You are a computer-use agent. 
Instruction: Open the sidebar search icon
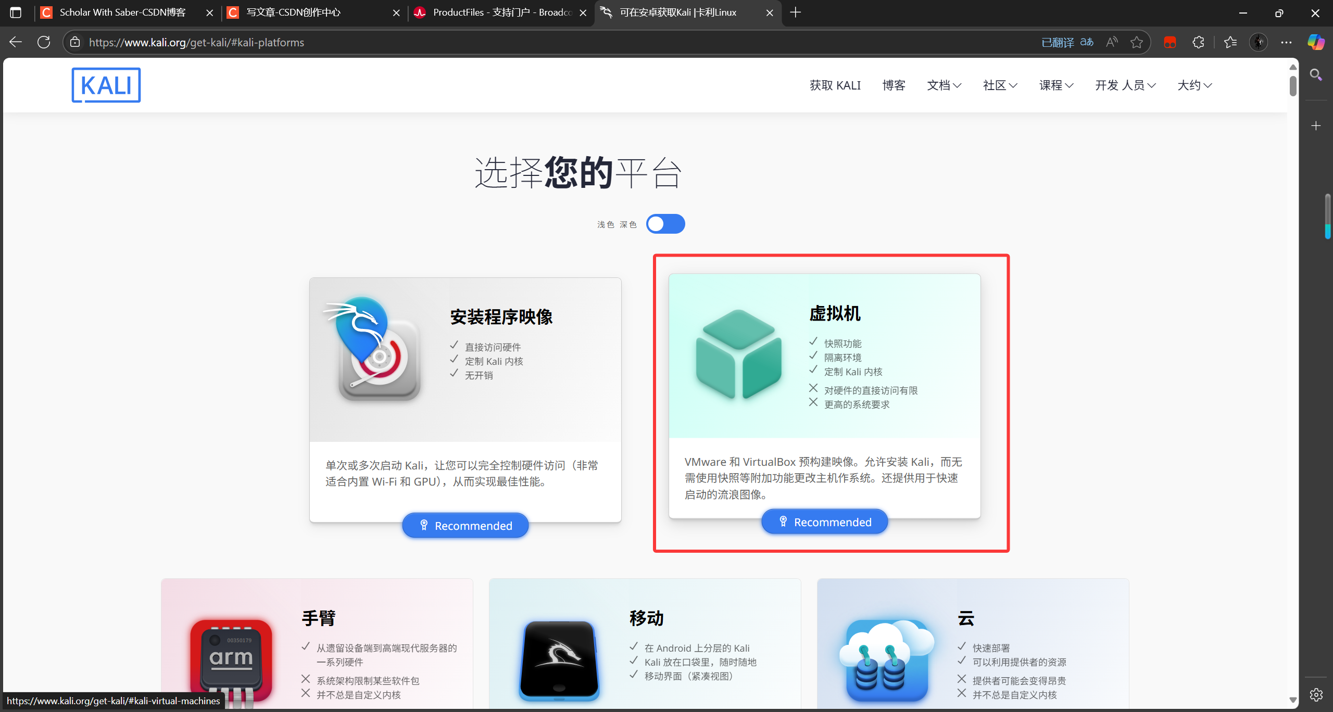tap(1316, 75)
